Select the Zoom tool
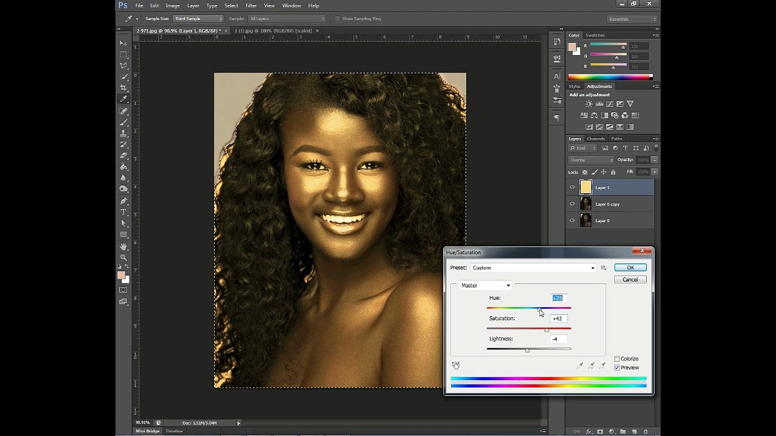Viewport: 776px width, 436px height. (x=124, y=257)
